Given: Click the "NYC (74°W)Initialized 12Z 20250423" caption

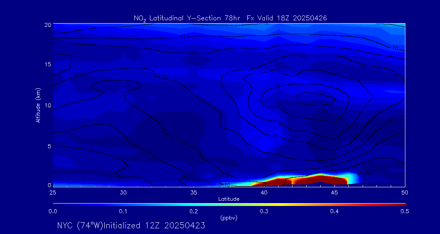Looking at the screenshot, I should 131,225.
